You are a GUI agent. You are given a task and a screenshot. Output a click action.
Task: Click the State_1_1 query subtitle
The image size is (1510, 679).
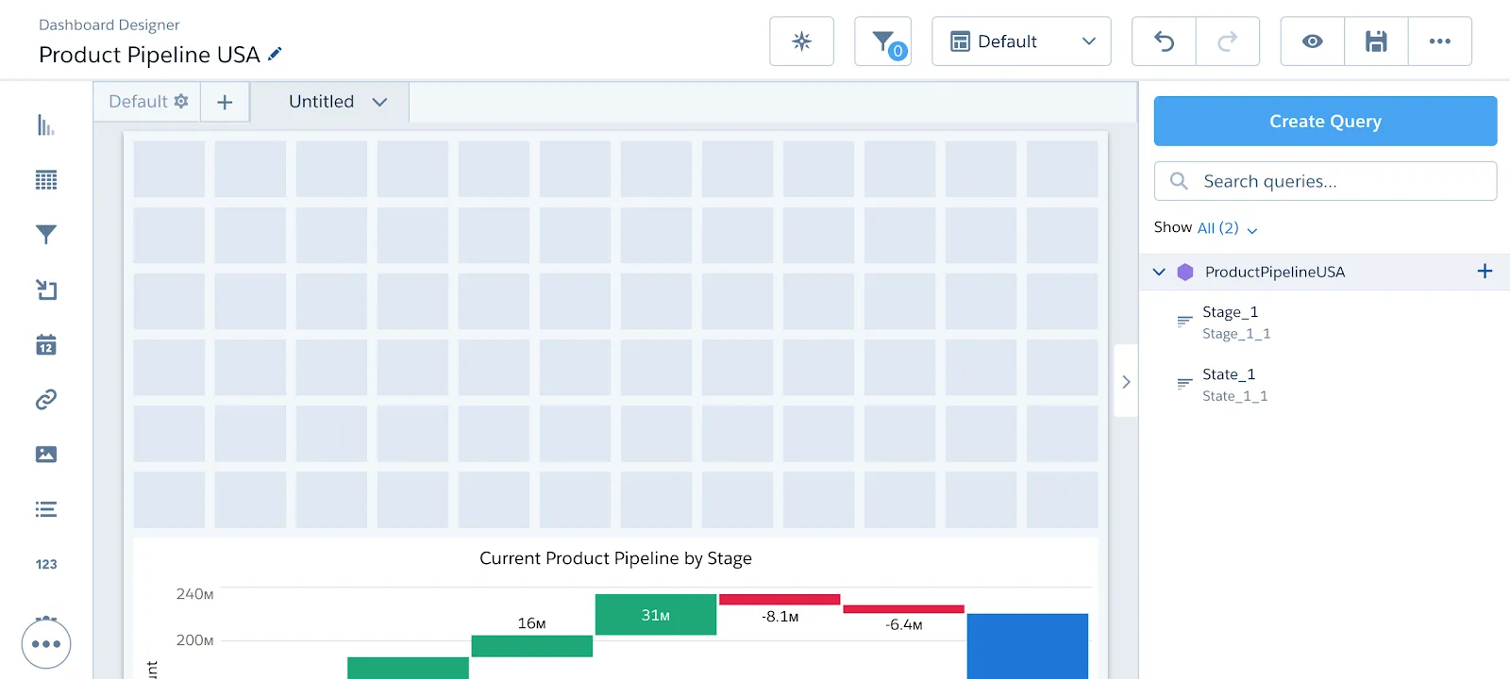pyautogui.click(x=1234, y=396)
